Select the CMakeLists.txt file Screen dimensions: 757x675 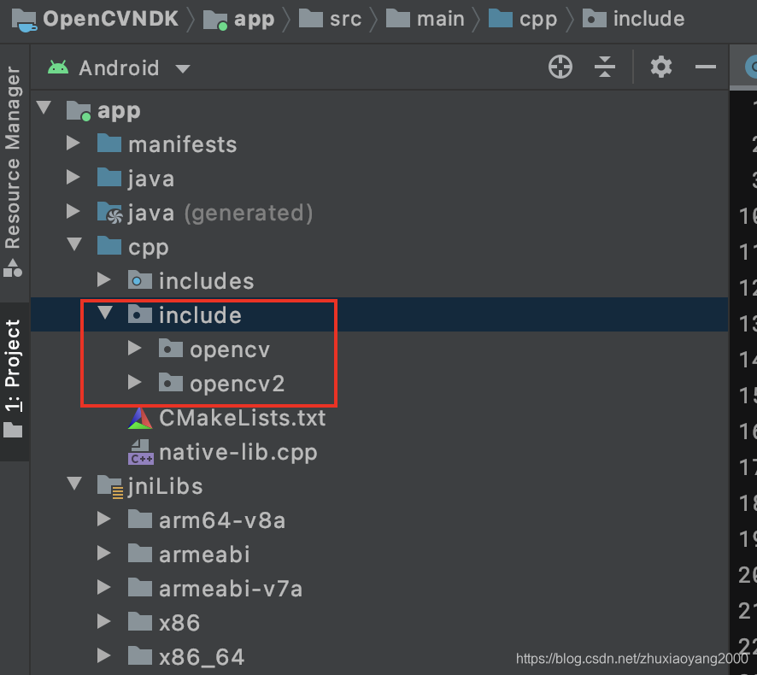pos(379,417)
